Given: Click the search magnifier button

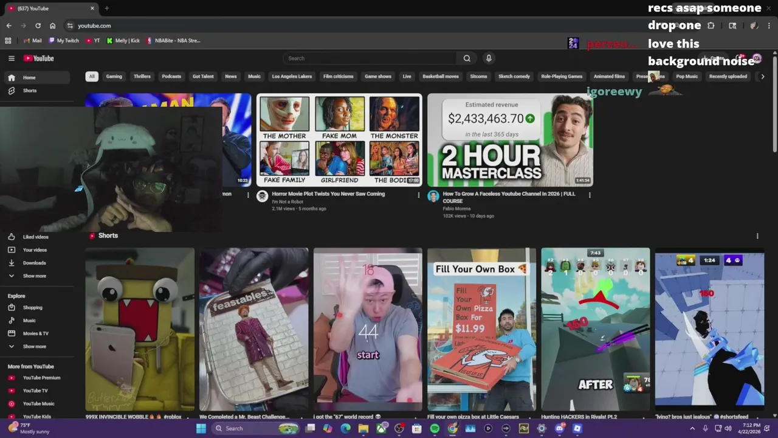Looking at the screenshot, I should click(x=467, y=58).
